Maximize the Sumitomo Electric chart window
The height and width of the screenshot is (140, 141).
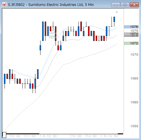[x=125, y=5]
